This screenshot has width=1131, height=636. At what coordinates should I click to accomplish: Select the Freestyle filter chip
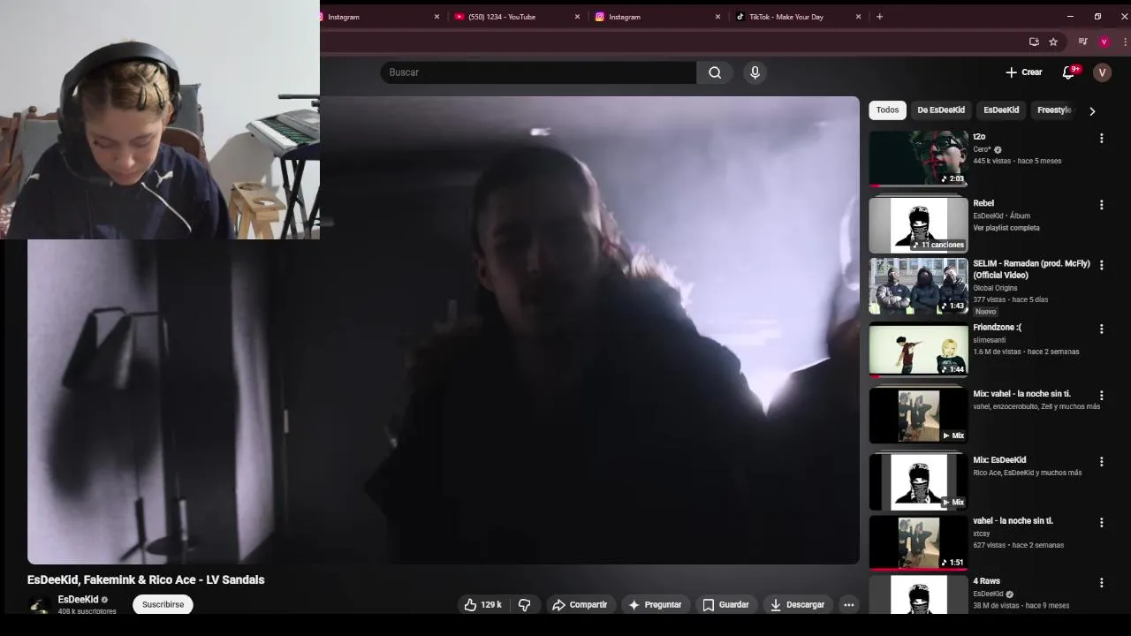(1053, 110)
